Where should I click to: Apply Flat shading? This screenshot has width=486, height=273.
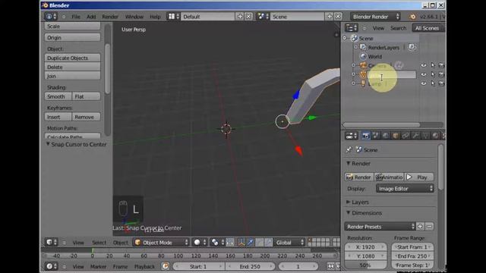click(x=86, y=96)
